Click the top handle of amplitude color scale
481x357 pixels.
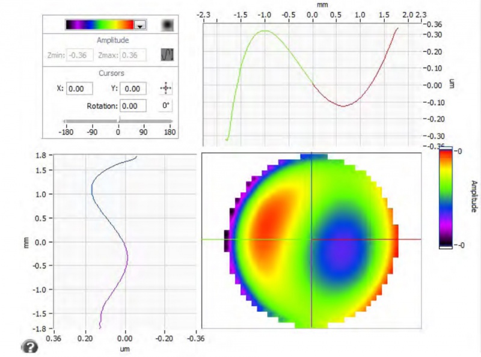click(x=446, y=147)
